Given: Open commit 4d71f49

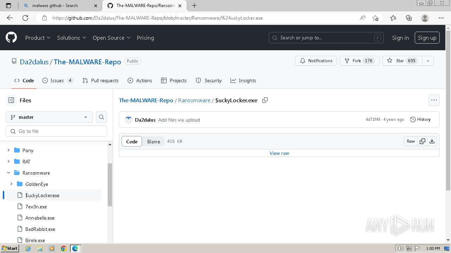Looking at the screenshot, I should click(x=373, y=119).
